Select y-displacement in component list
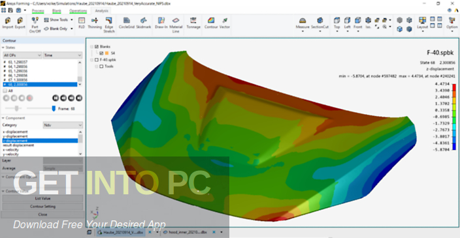460x238 pixels. pyautogui.click(x=41, y=136)
